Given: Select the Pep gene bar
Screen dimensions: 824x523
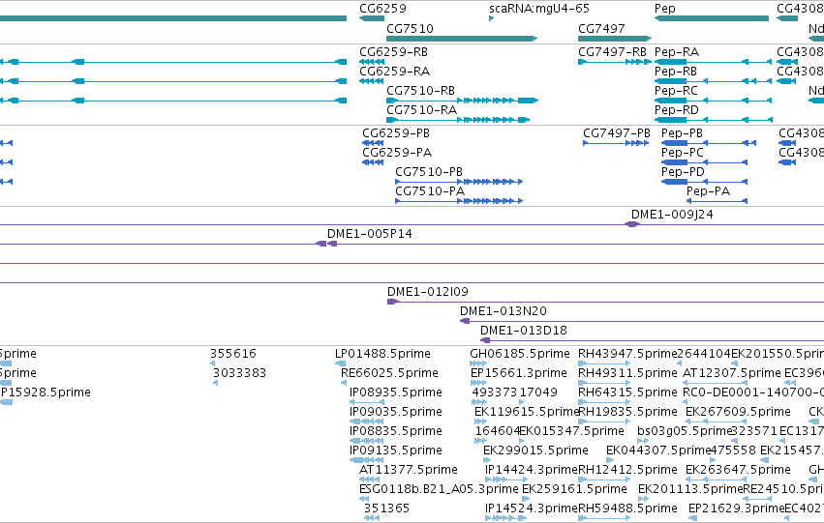Looking at the screenshot, I should click(712, 18).
